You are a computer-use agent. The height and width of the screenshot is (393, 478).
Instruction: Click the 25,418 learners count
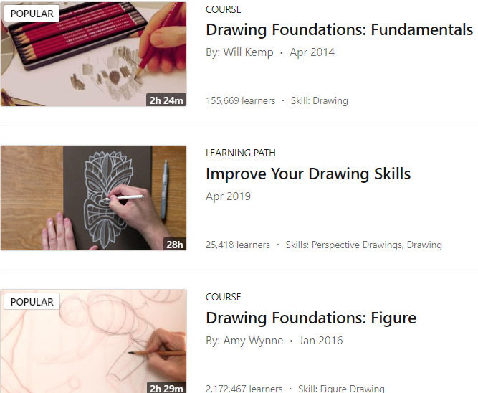[238, 245]
